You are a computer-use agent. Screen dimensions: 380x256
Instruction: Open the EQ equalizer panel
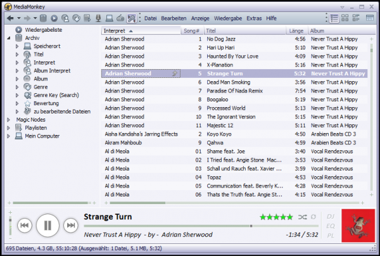[330, 225]
